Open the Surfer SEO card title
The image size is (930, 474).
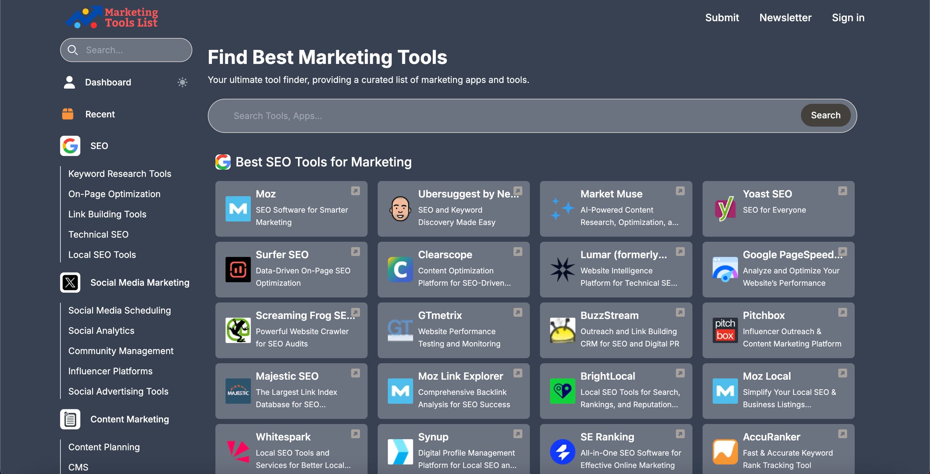(282, 255)
